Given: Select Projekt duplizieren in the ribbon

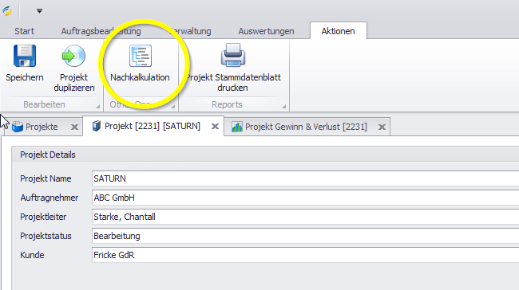Looking at the screenshot, I should coord(74,68).
